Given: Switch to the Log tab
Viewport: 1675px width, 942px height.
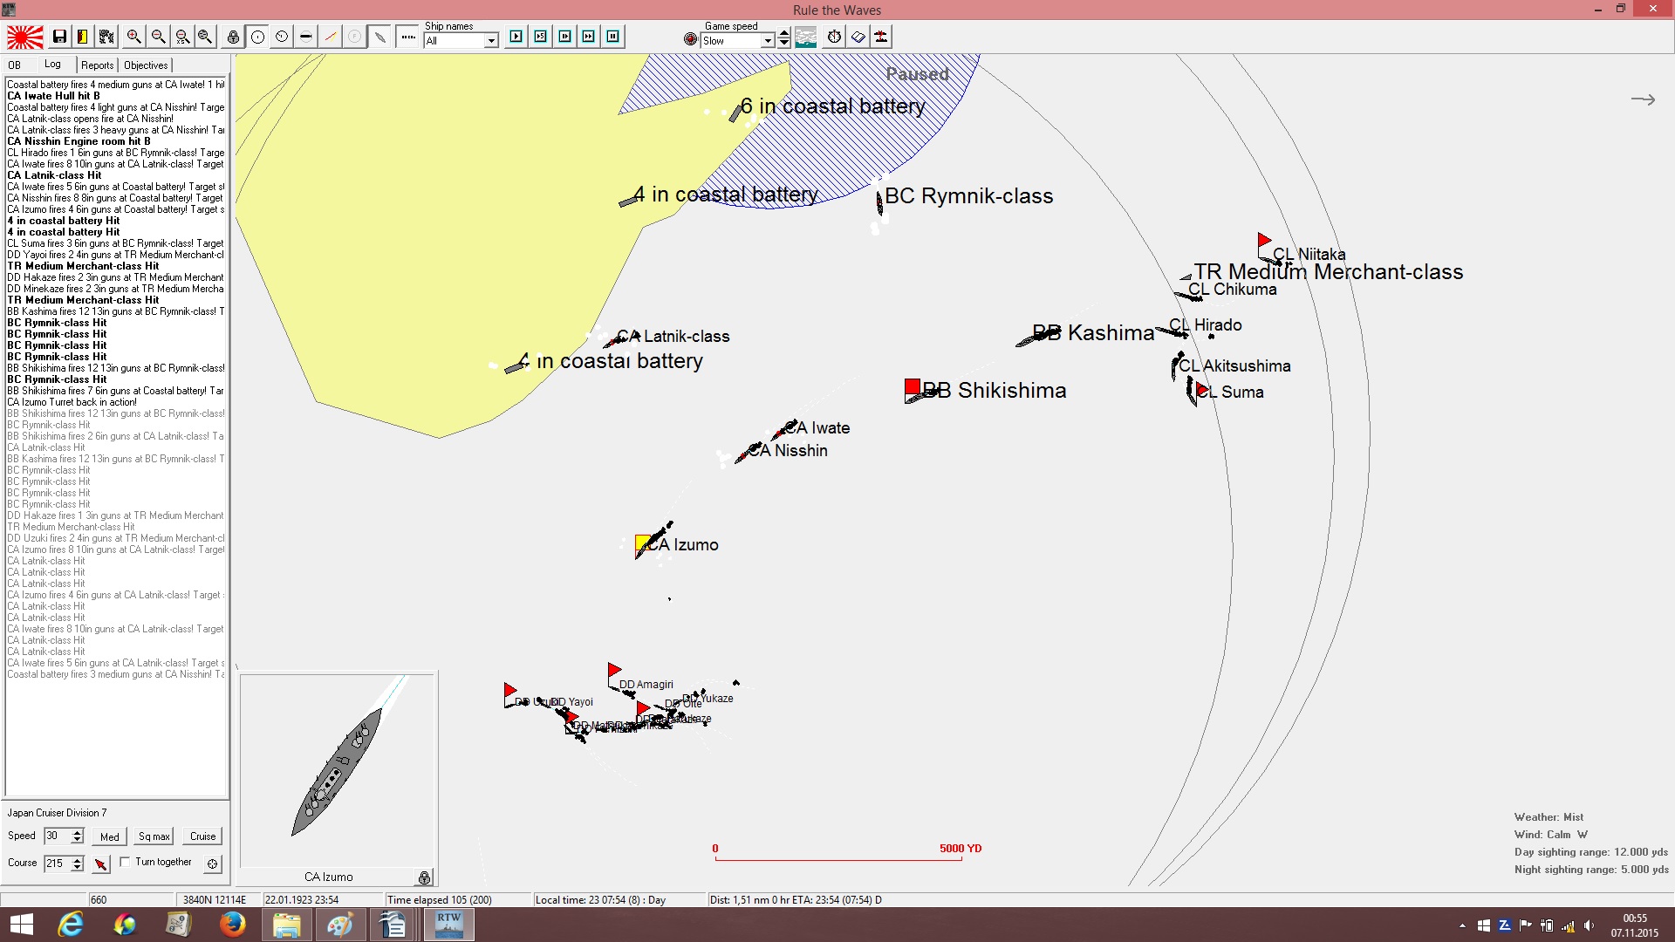Looking at the screenshot, I should click(x=53, y=65).
